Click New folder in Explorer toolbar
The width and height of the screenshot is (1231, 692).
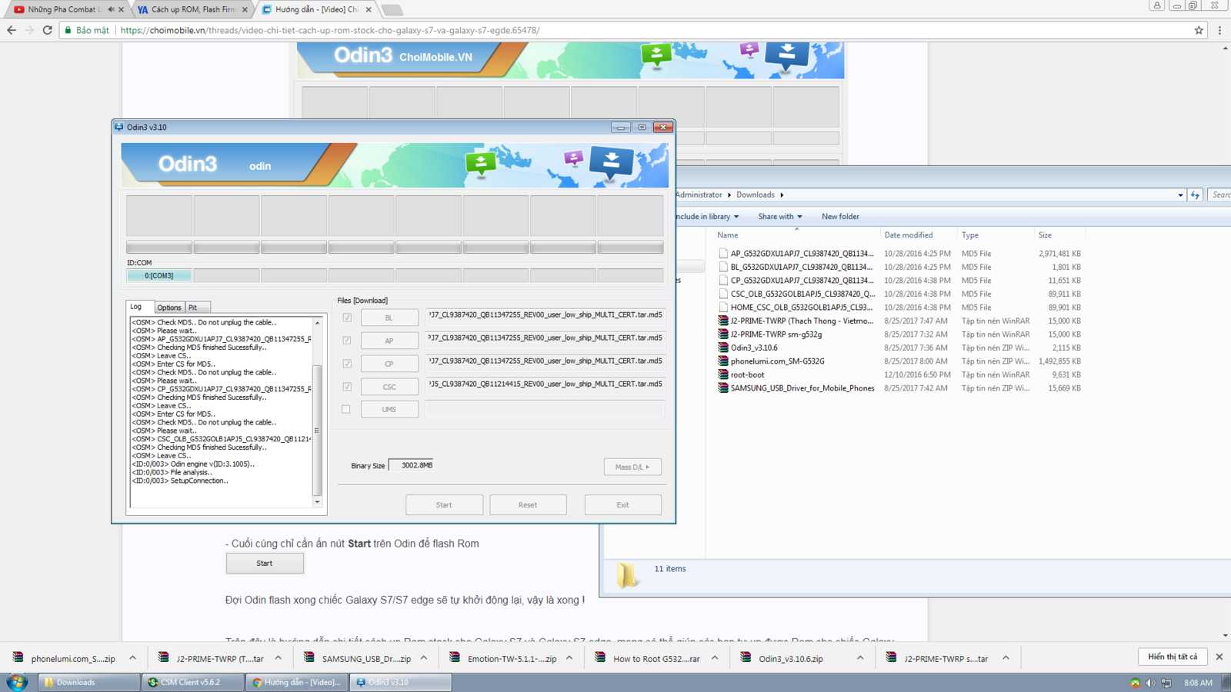tap(840, 217)
